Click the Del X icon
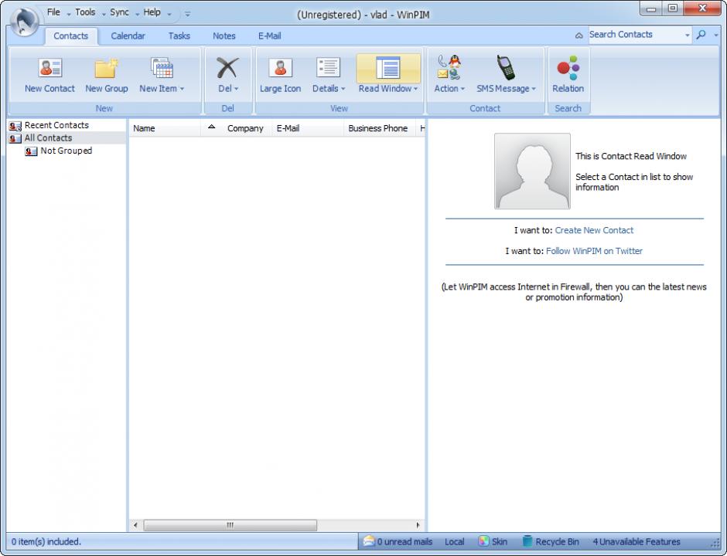Screen dimensions: 727x556 227,68
